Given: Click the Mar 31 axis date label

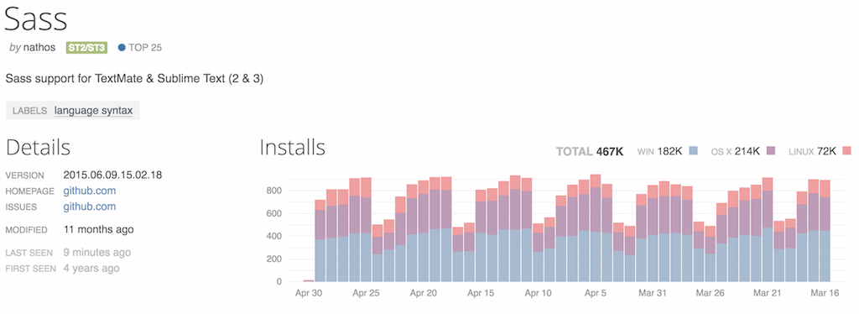Looking at the screenshot, I should click(x=653, y=293).
